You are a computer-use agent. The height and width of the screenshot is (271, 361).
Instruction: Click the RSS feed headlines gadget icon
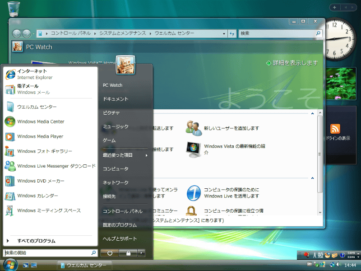335,129
